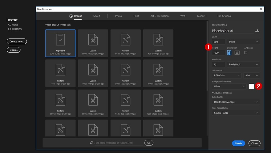This screenshot has height=153, width=271.
Task: Click Create new... button in start screen
Action: tap(17, 42)
